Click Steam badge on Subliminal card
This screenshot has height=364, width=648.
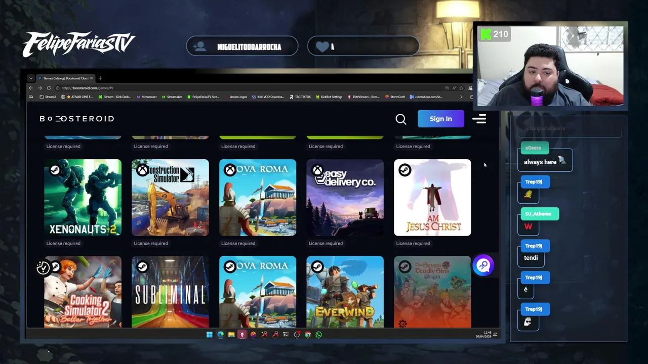click(142, 266)
